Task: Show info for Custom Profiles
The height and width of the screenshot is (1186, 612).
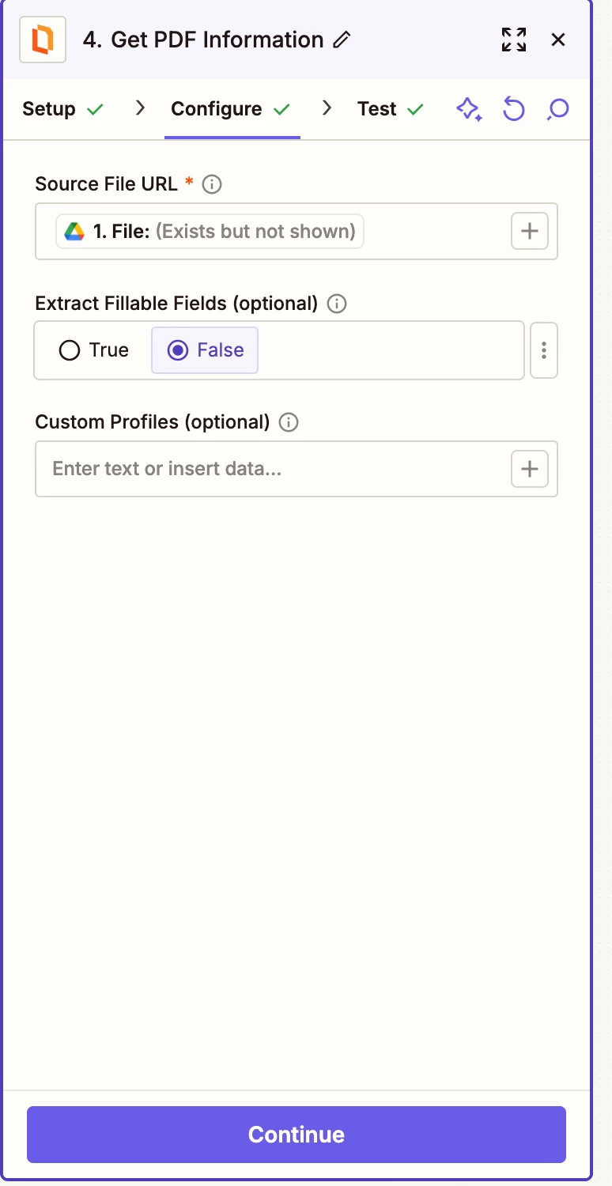Action: pos(289,422)
